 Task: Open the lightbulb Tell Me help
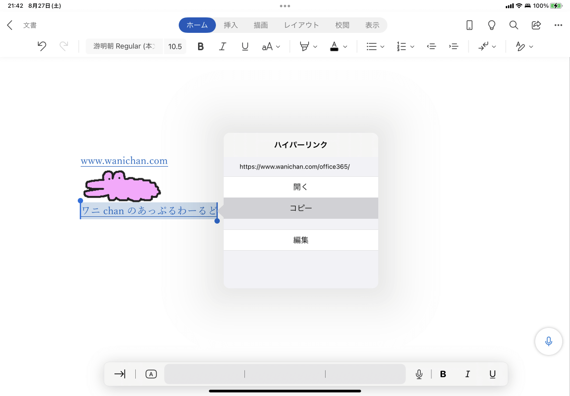491,25
